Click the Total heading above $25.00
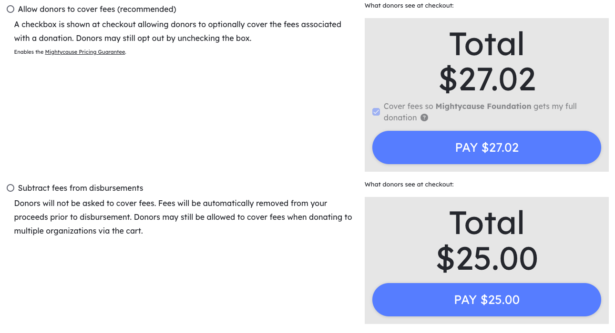Viewport: 615px width, 333px height. (x=487, y=223)
